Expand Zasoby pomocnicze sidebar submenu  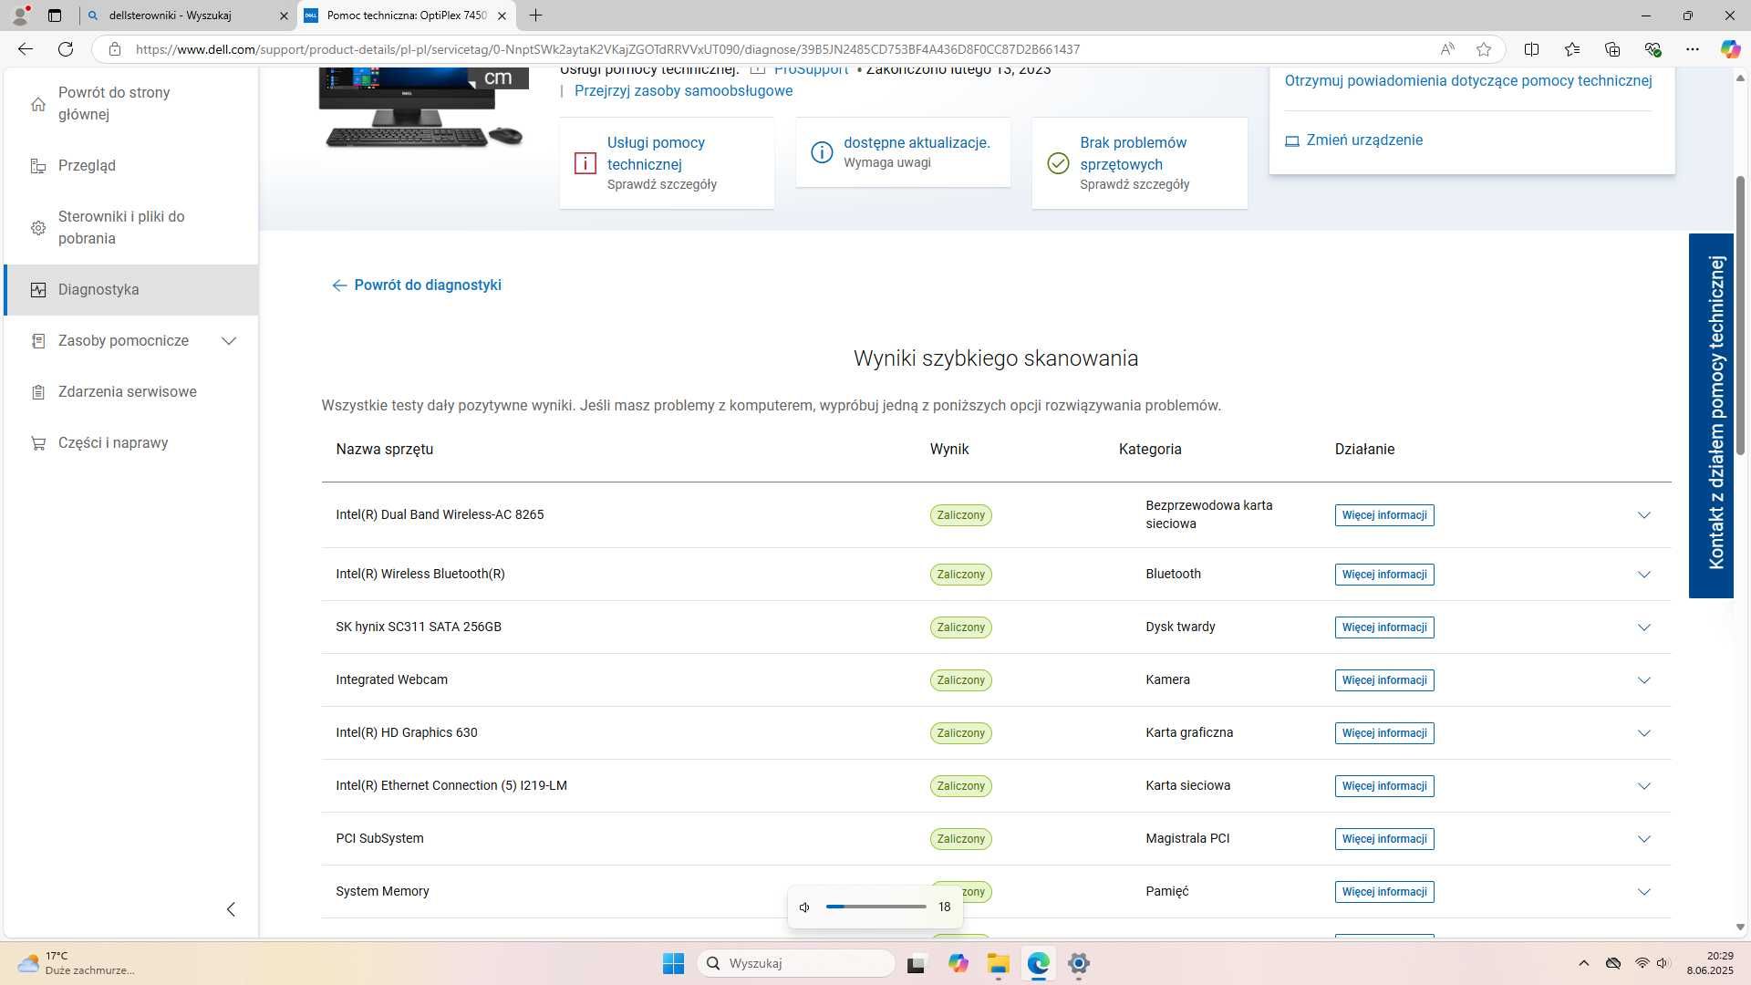click(229, 341)
